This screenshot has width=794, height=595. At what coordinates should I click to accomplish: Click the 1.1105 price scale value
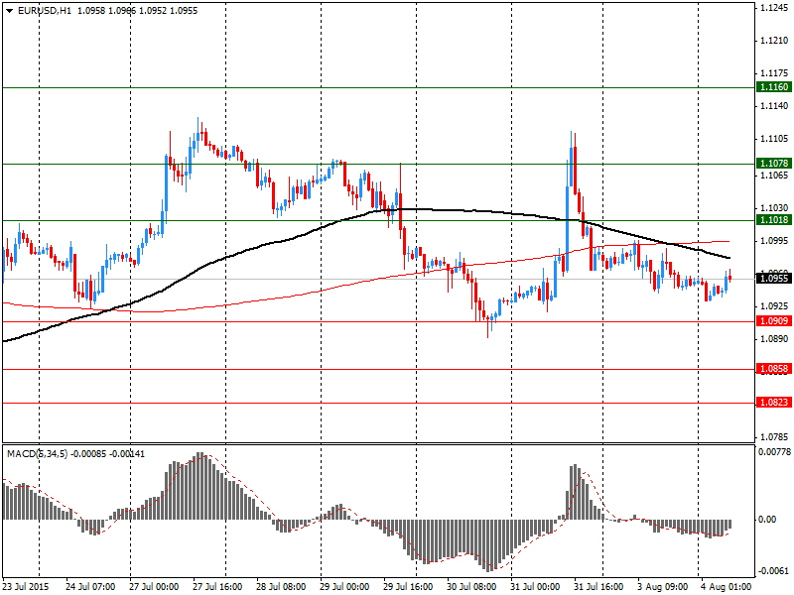coord(774,139)
